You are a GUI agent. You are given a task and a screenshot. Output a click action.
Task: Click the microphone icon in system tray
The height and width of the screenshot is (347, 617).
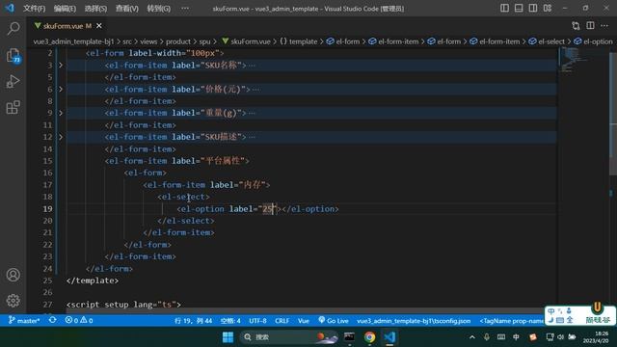coord(487,337)
